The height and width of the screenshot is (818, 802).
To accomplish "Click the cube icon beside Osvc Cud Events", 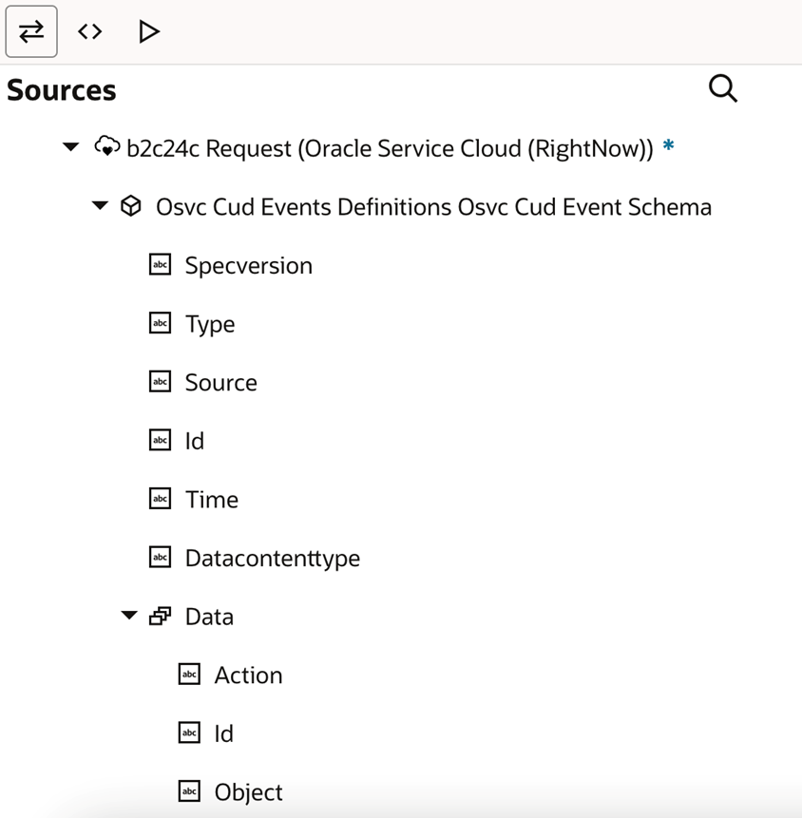I will 131,206.
